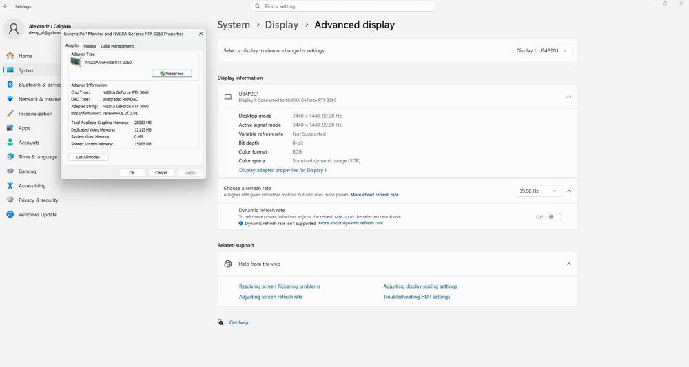Click the Get help link text
Image resolution: width=689 pixels, height=367 pixels.
238,322
